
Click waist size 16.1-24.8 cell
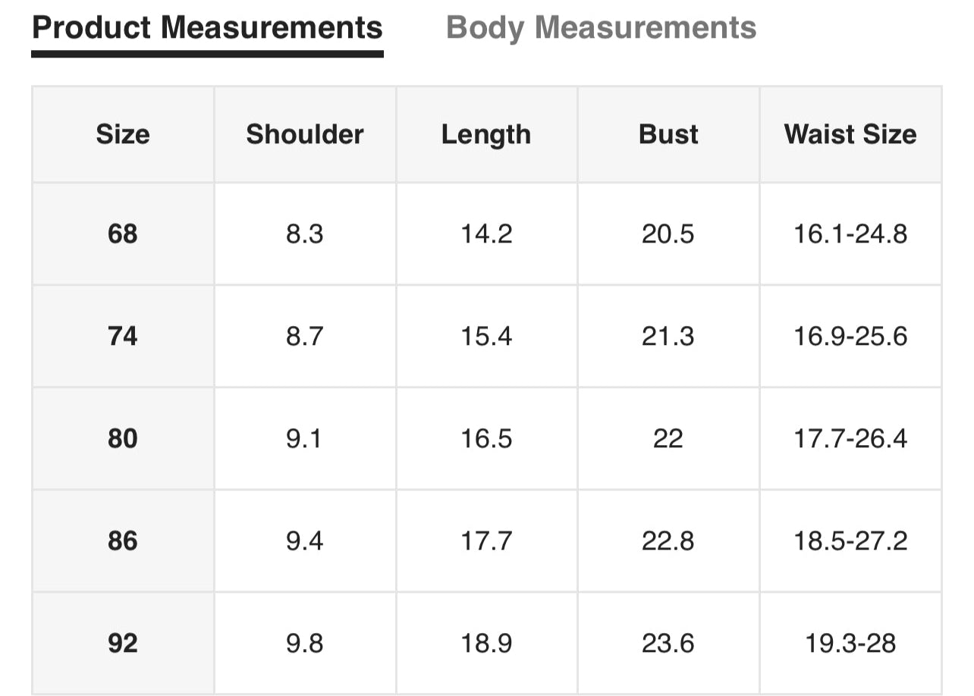tap(850, 234)
